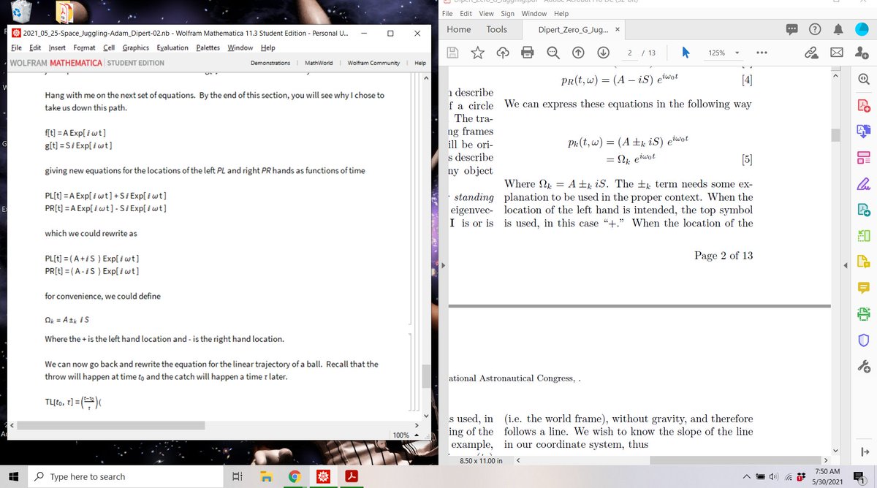This screenshot has height=488, width=877.
Task: Open the green Compare files sidebar tool
Action: tap(863, 237)
